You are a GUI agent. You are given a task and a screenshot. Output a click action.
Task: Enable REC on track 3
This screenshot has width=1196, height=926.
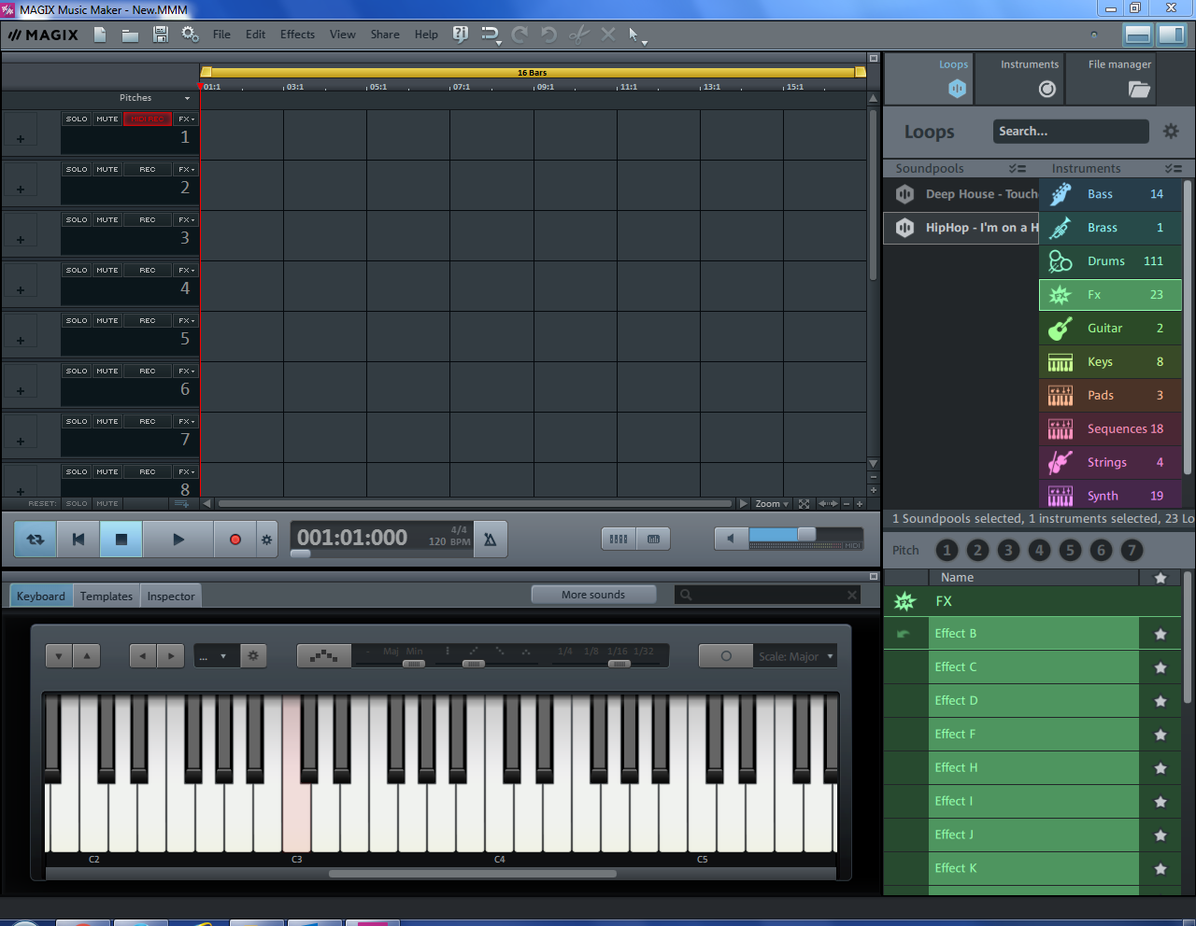(148, 220)
